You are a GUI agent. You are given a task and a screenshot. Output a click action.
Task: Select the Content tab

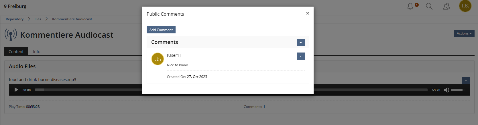pyautogui.click(x=16, y=52)
